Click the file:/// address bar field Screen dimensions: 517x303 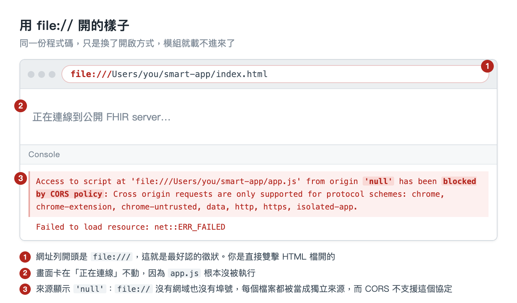coord(275,74)
